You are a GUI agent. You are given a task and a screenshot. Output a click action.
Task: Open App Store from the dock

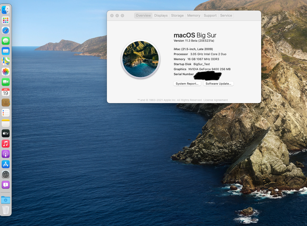(x=6, y=164)
